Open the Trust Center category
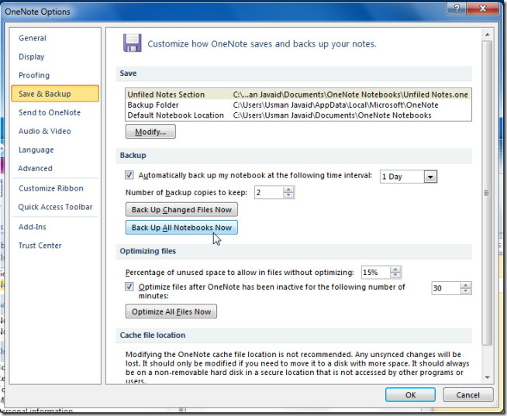This screenshot has height=416, width=507. pyautogui.click(x=40, y=246)
